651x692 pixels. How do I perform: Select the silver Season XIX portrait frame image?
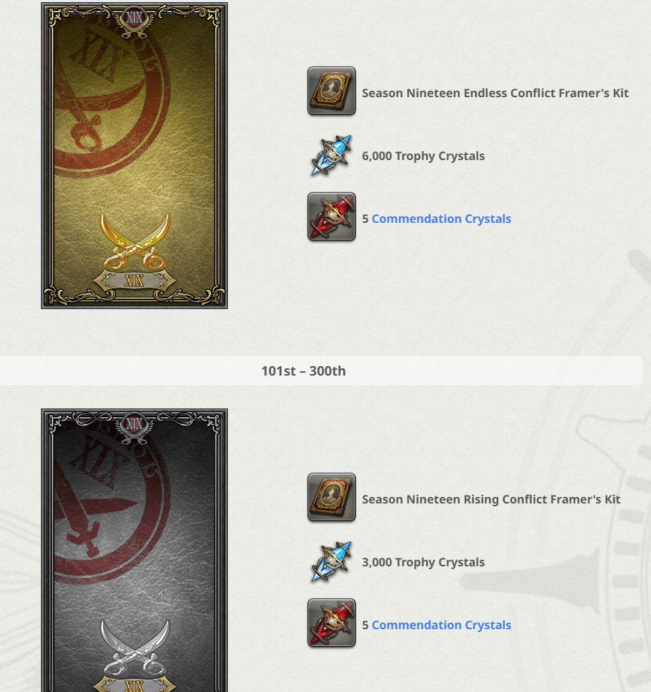134,550
